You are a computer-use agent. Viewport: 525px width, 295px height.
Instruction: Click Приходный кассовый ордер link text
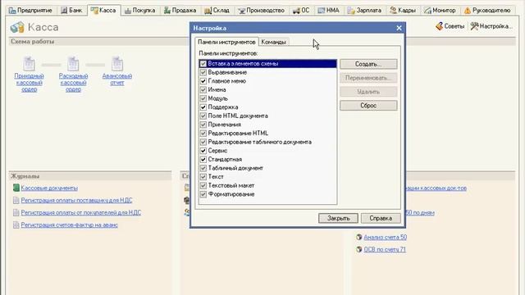[x=30, y=83]
